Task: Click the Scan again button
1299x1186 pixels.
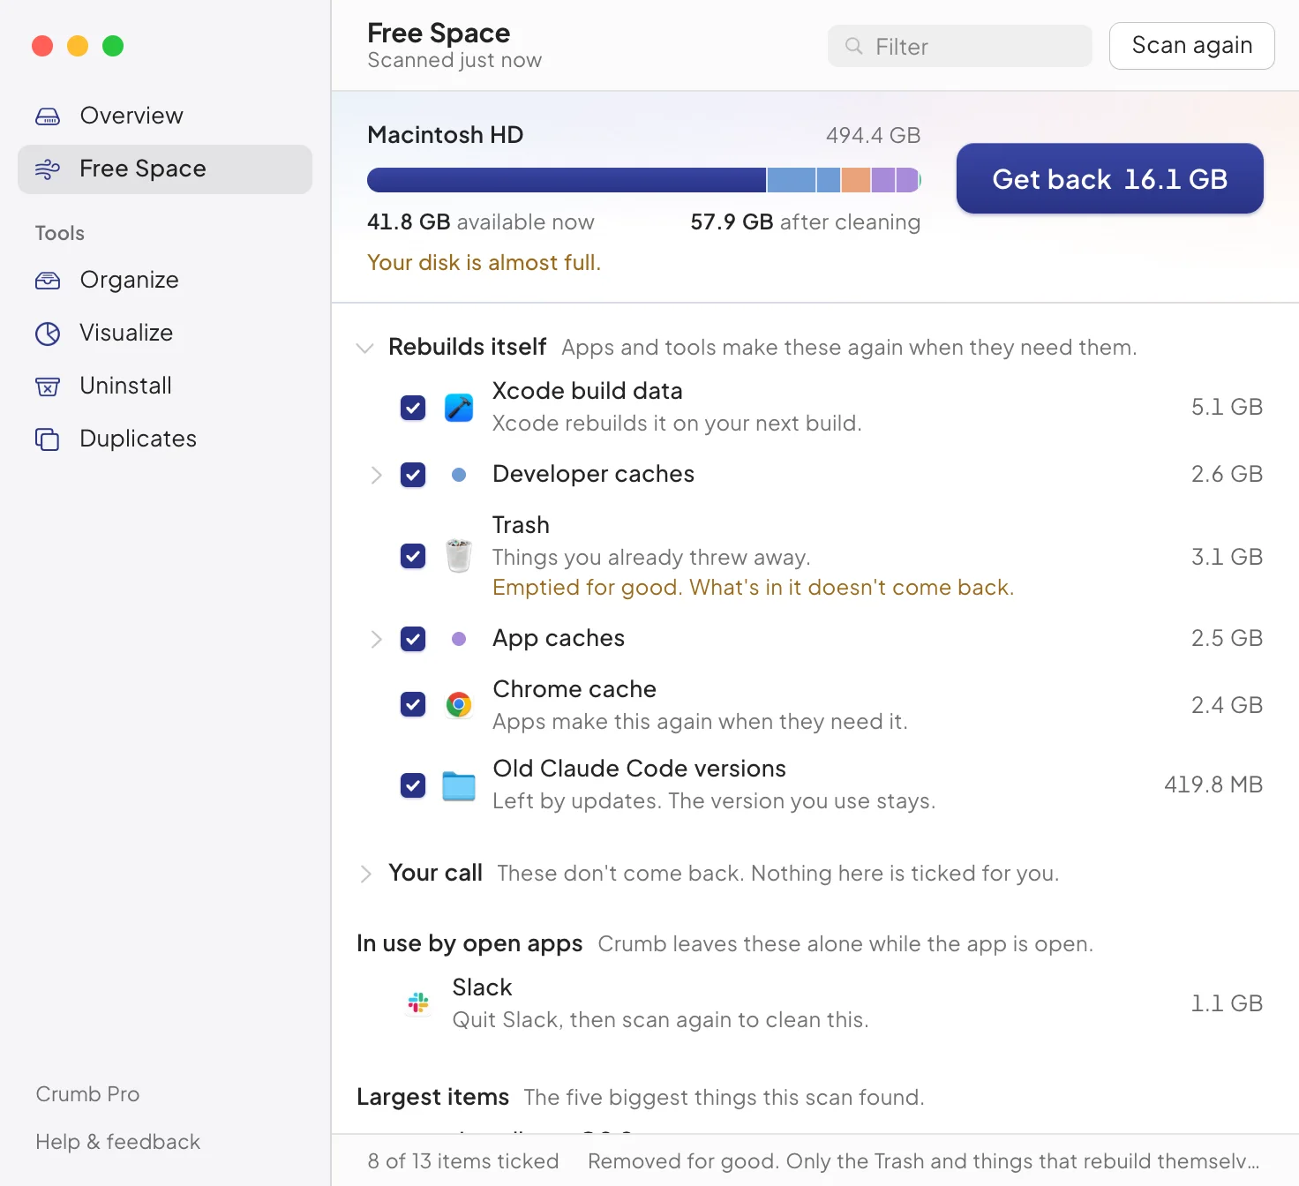Action: (x=1191, y=46)
